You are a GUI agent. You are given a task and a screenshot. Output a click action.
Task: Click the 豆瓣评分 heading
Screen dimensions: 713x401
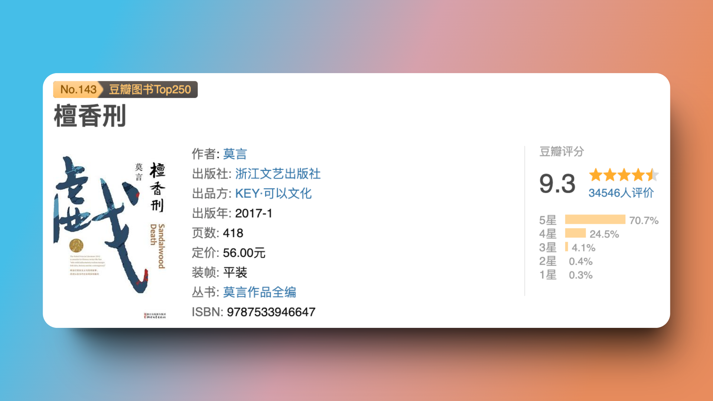point(561,151)
